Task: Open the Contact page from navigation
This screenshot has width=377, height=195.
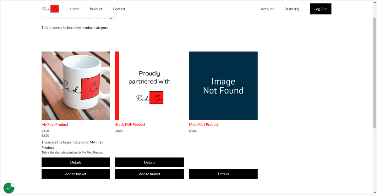Action: point(119,9)
